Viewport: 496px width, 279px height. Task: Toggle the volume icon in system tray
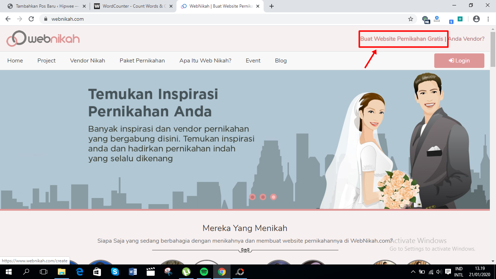click(x=438, y=271)
